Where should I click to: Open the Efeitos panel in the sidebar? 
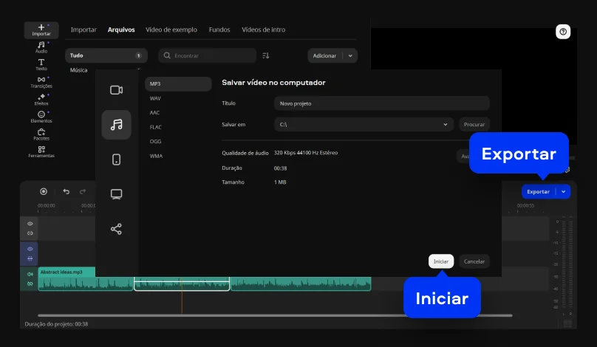41,99
